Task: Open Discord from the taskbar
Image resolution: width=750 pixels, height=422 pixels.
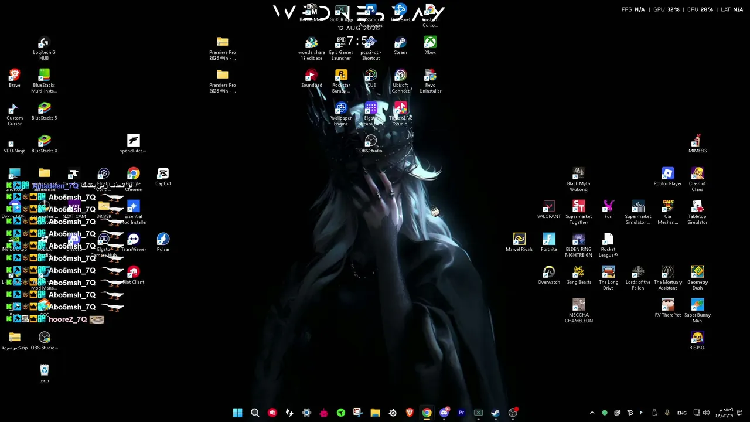Action: pyautogui.click(x=444, y=413)
